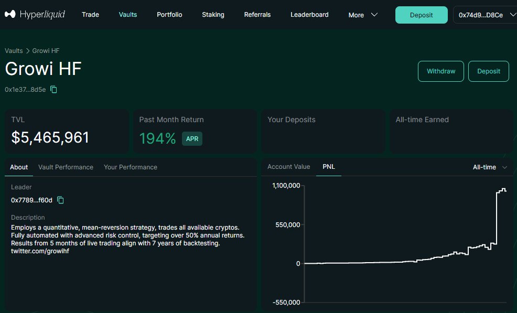Switch to the Vault Performance tab

(66, 167)
